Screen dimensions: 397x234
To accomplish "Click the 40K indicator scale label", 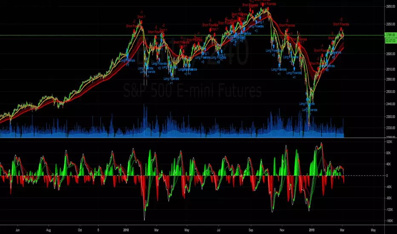I will coord(389,164).
